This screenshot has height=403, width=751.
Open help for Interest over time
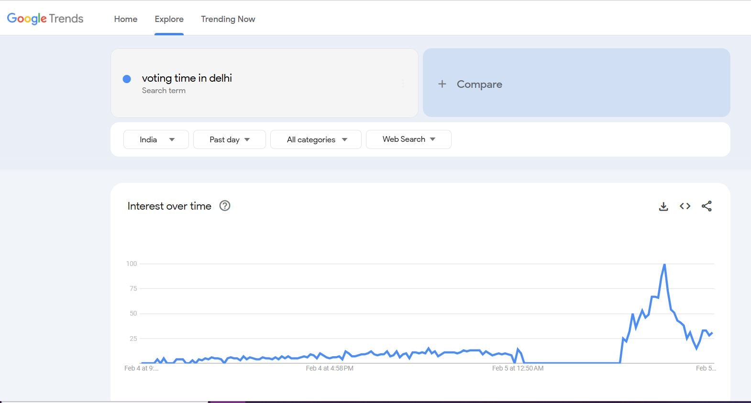(x=225, y=206)
